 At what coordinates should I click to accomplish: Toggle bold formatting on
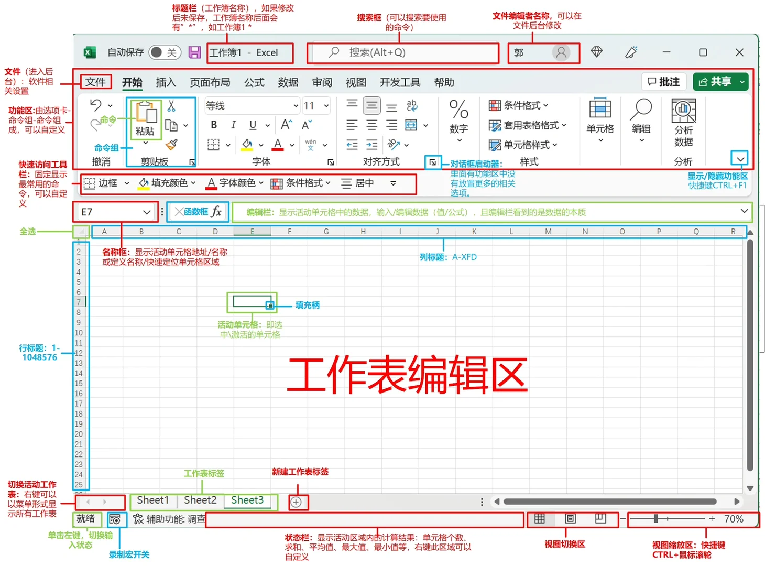click(x=213, y=125)
